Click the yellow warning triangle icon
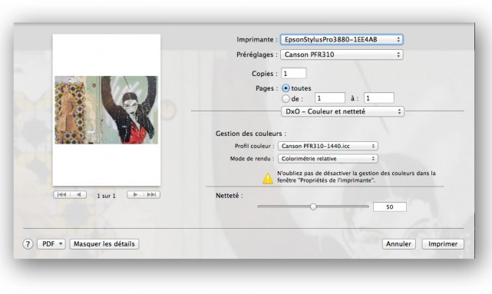Image resolution: width=492 pixels, height=294 pixels. pos(268,179)
